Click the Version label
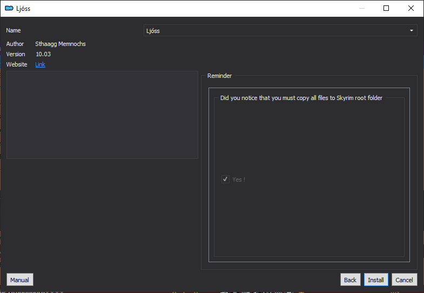This screenshot has height=293, width=424. [x=16, y=54]
